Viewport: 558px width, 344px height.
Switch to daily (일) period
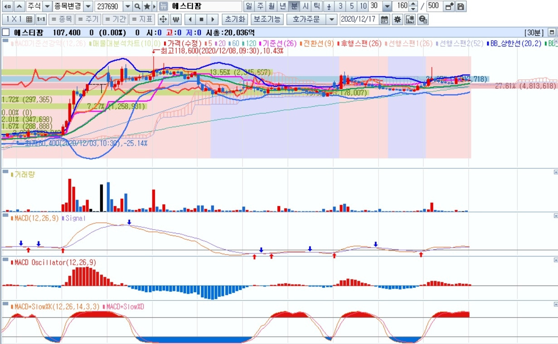[x=249, y=6]
